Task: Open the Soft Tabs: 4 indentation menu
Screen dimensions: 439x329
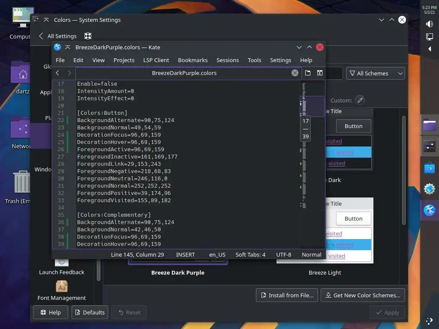Action: [x=250, y=254]
